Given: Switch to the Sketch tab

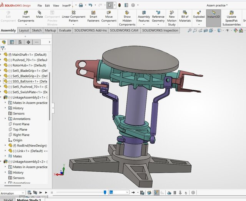Looking at the screenshot, I should click(x=37, y=30).
